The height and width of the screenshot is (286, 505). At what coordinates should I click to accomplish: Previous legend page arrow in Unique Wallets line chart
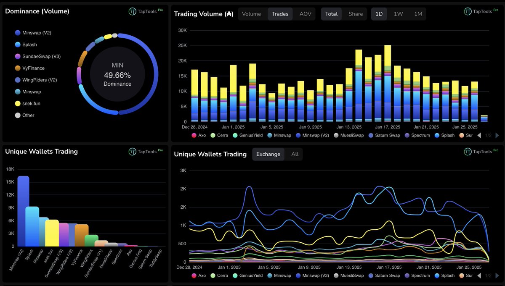click(479, 276)
